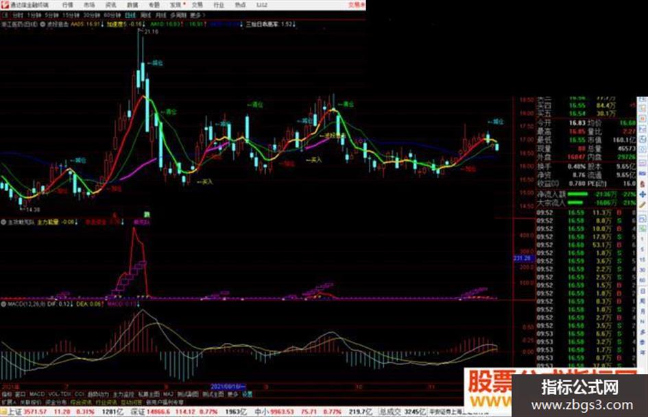
Task: Expand the 更多 indicator list at bottom
Action: (x=232, y=394)
